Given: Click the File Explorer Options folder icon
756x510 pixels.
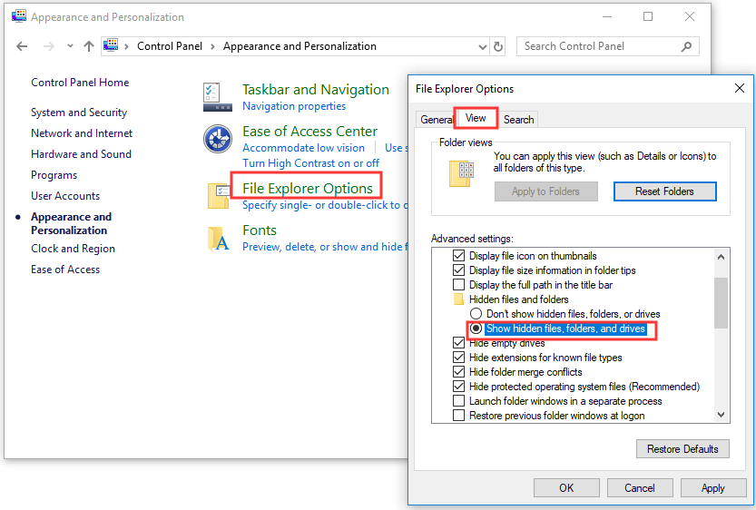Looking at the screenshot, I should click(x=219, y=196).
